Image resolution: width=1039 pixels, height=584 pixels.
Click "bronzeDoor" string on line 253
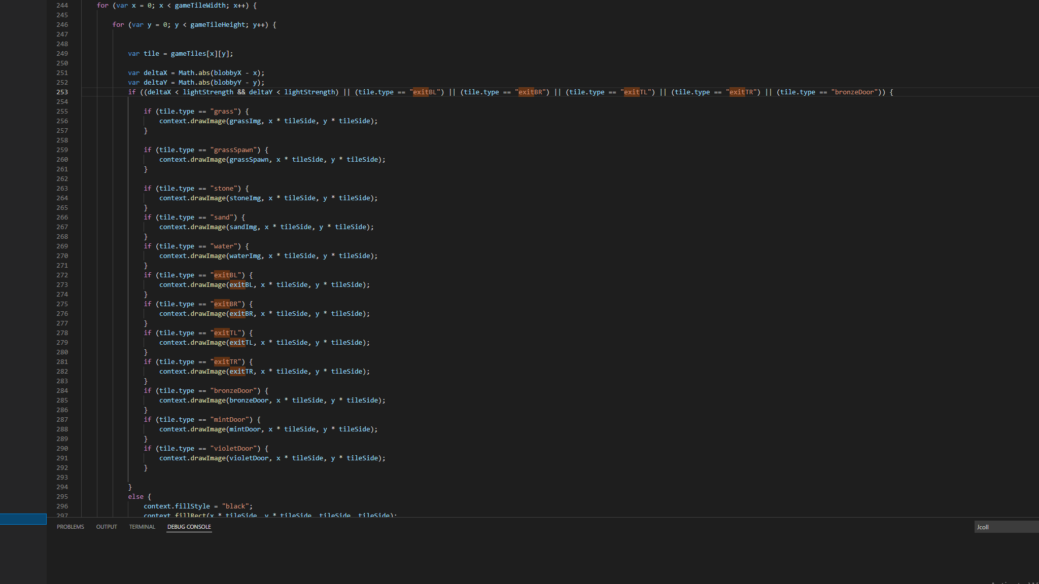pyautogui.click(x=854, y=92)
